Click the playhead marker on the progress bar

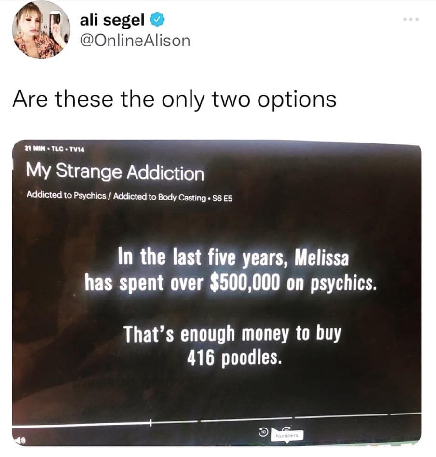click(x=150, y=423)
